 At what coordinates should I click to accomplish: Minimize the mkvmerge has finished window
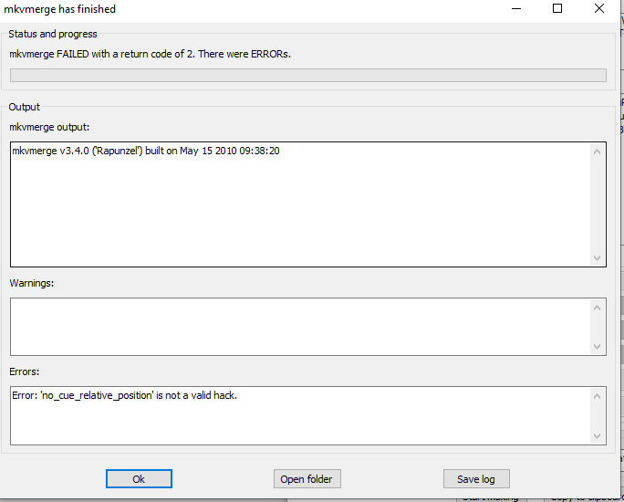point(516,9)
